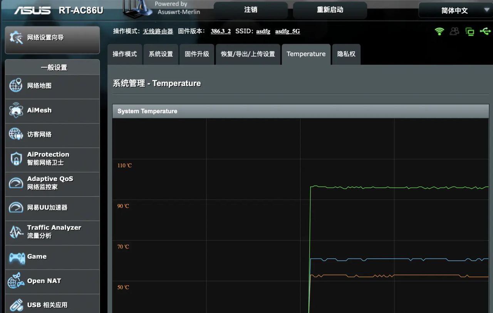The height and width of the screenshot is (313, 493).
Task: Switch to the 系统设置 tab
Action: 161,54
